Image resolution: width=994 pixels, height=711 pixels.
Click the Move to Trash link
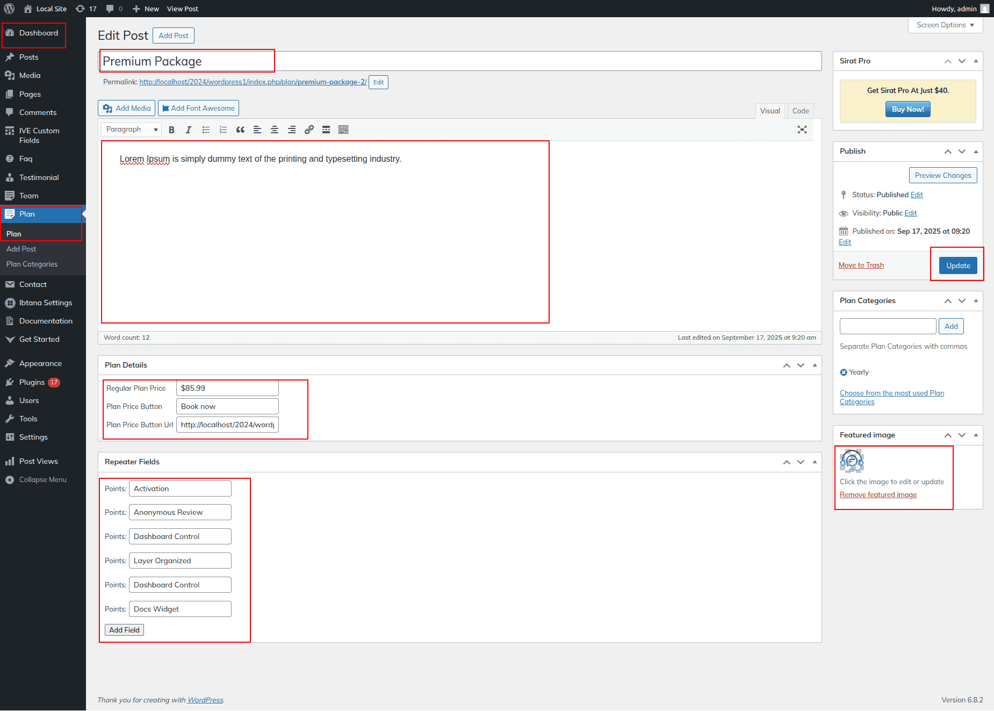(x=861, y=265)
